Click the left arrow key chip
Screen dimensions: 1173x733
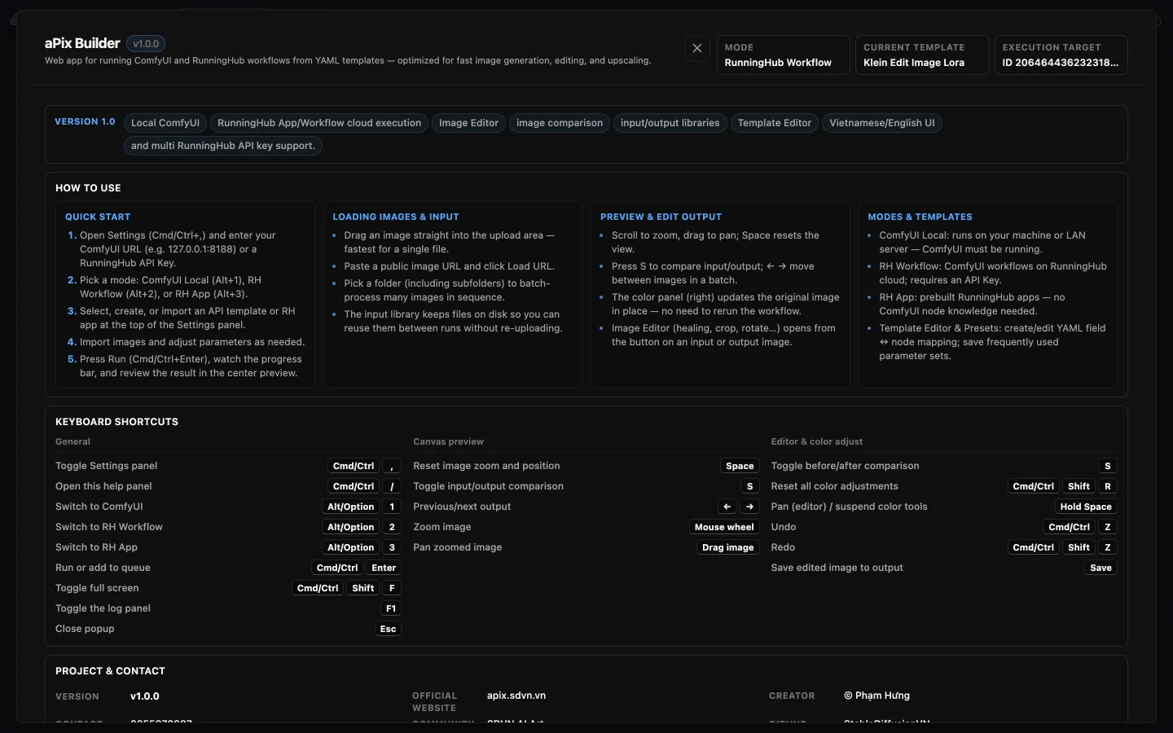727,507
